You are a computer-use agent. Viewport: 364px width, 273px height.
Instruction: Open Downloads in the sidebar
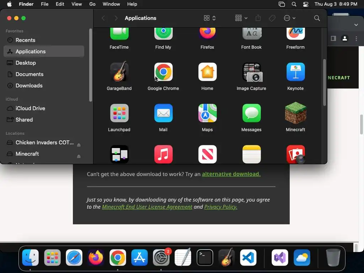[44, 85]
